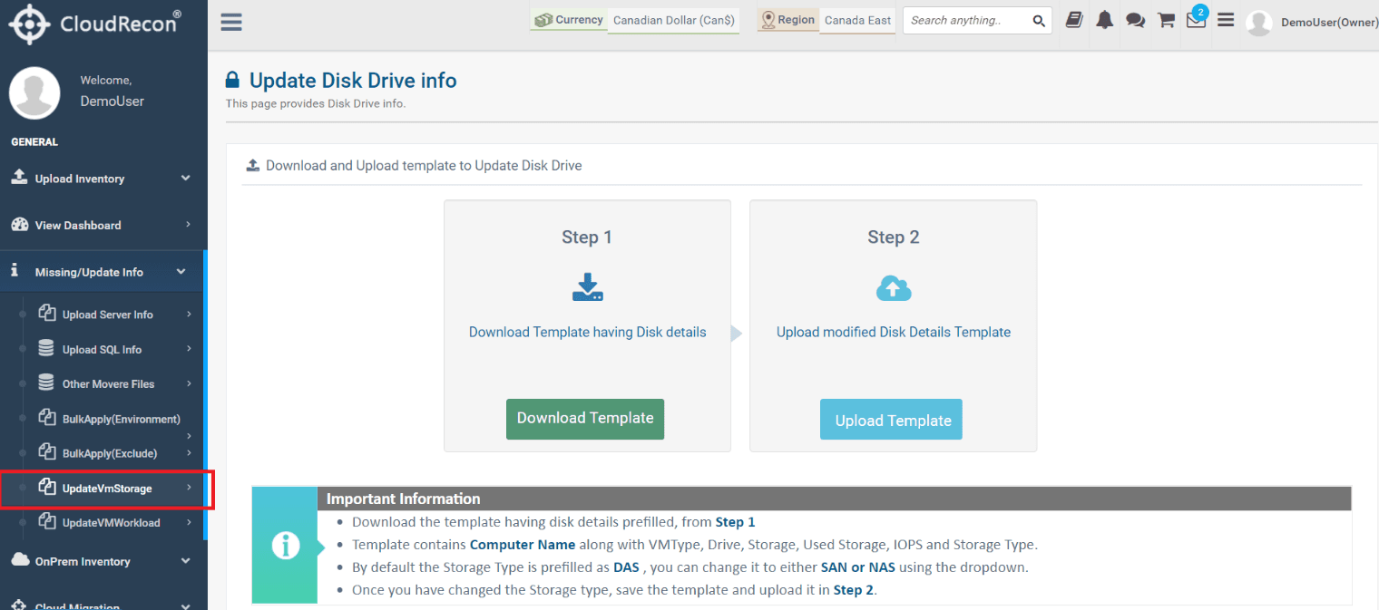This screenshot has height=610, width=1379.
Task: Click the Step 2 cloud upload icon
Action: (894, 288)
